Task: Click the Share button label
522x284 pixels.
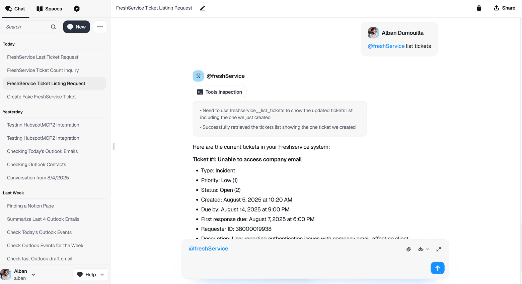Action: pos(509,8)
